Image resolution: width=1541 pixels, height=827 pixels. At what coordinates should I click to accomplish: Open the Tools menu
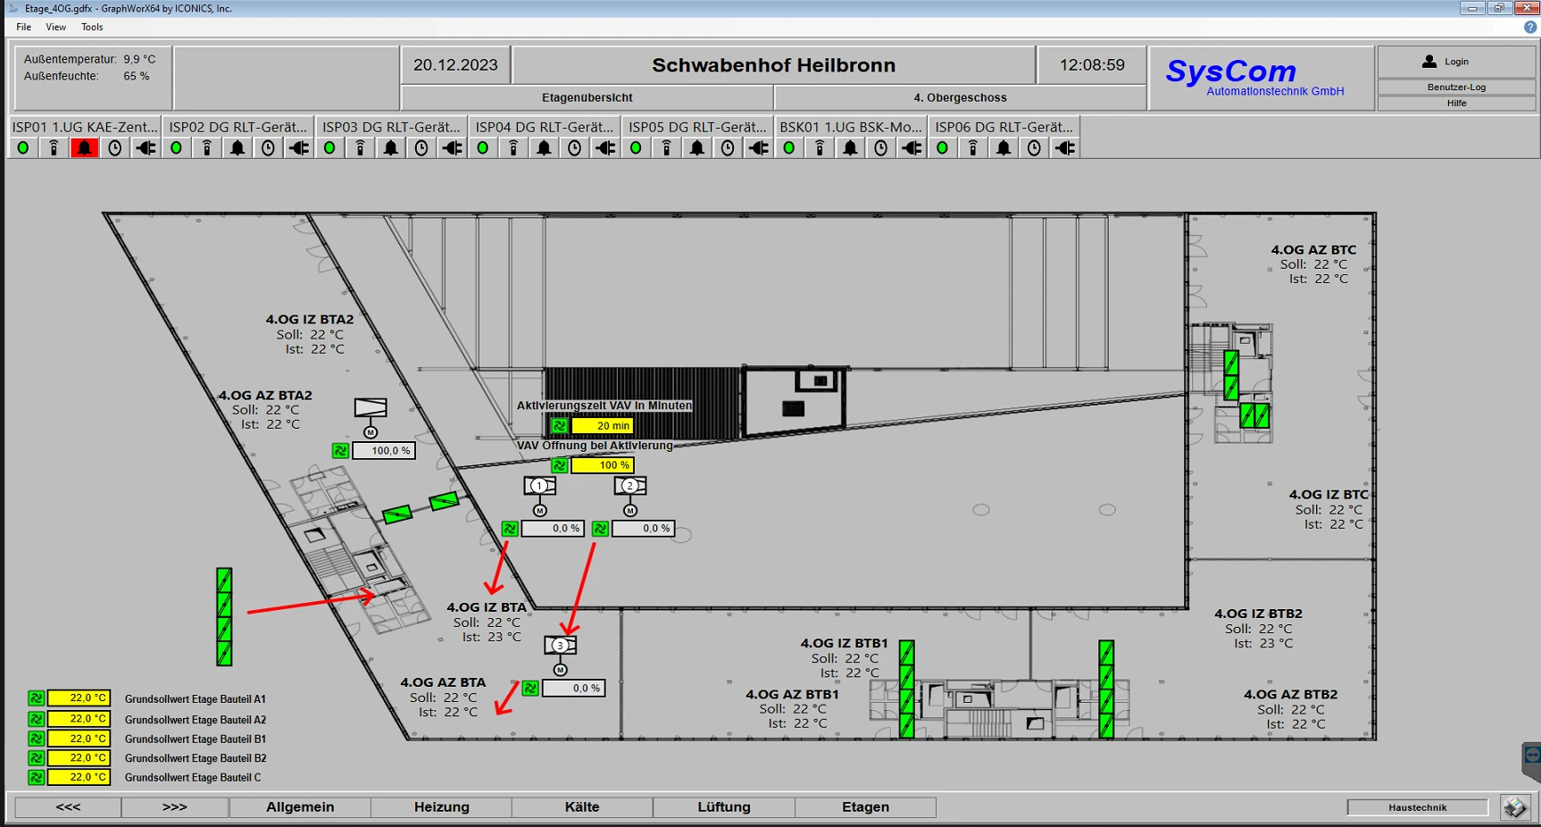92,27
